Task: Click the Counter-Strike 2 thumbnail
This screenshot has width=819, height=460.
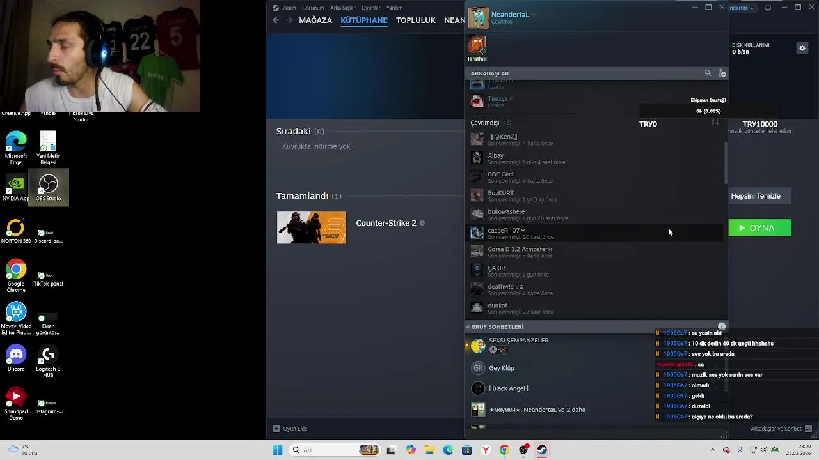Action: [312, 227]
